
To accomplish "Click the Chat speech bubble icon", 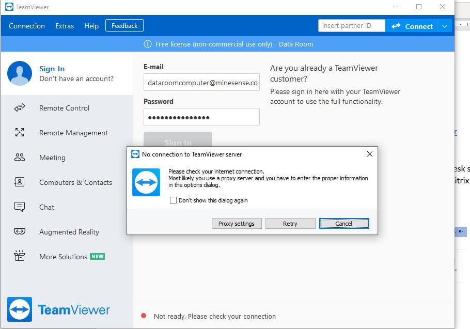I will pos(20,207).
